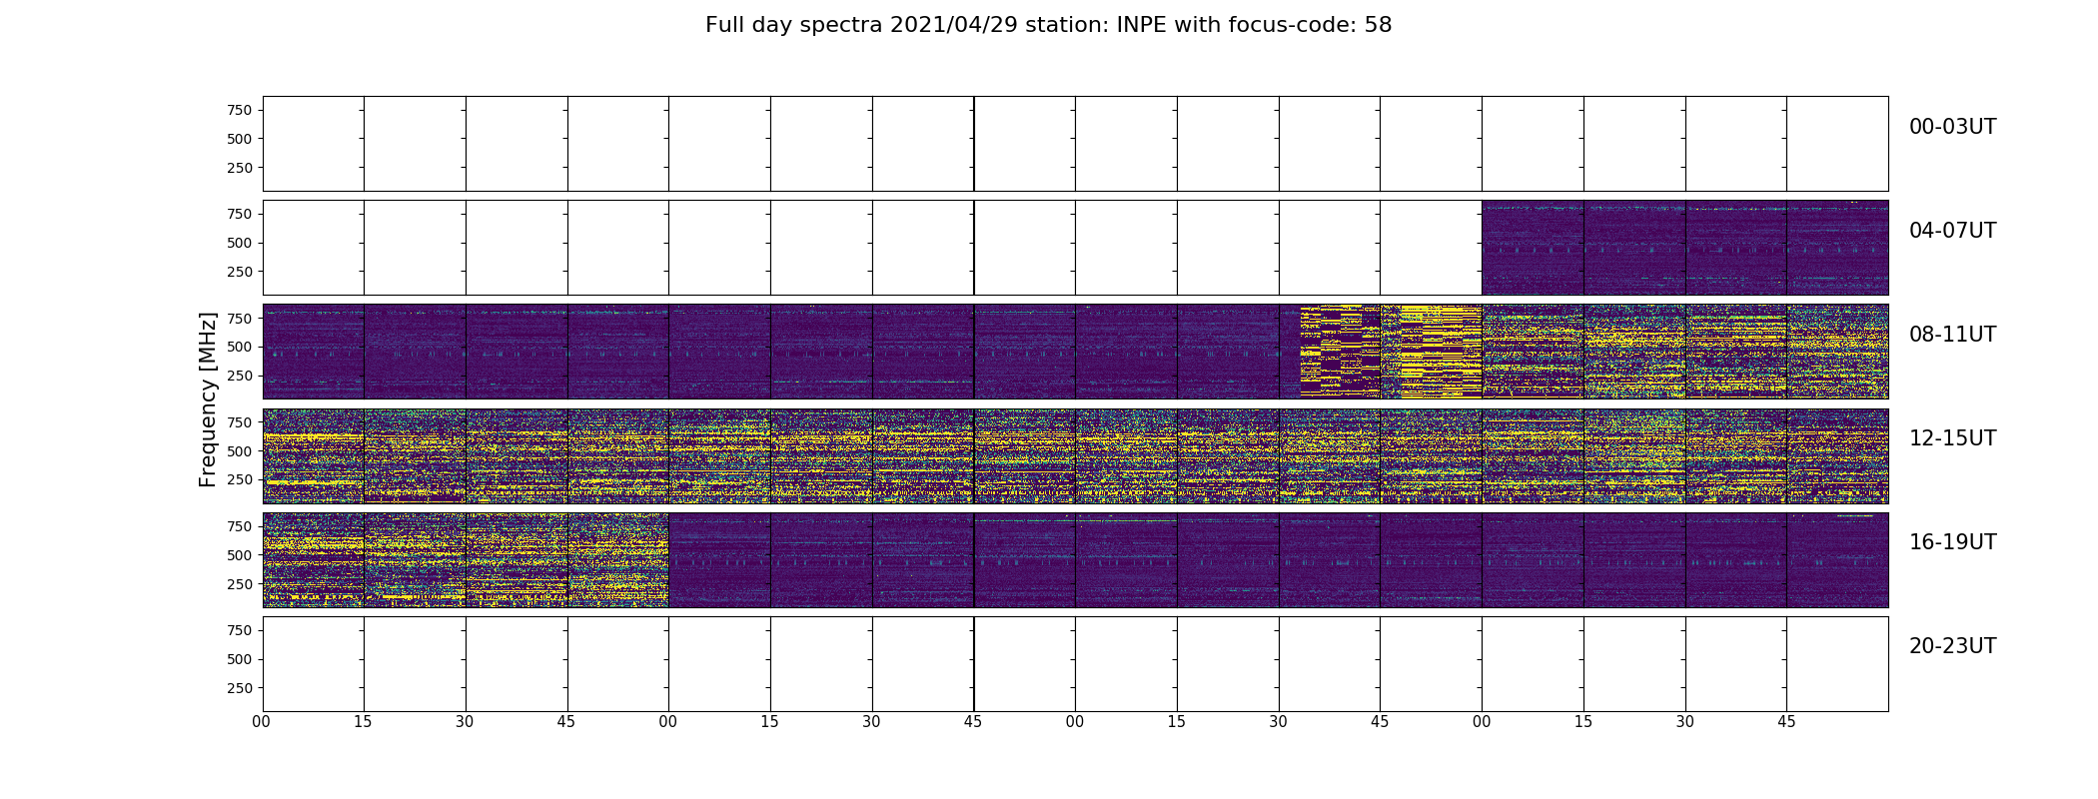This screenshot has height=799, width=2098.
Task: Click the 500 tick of the 08-11UT row
Action: (239, 348)
